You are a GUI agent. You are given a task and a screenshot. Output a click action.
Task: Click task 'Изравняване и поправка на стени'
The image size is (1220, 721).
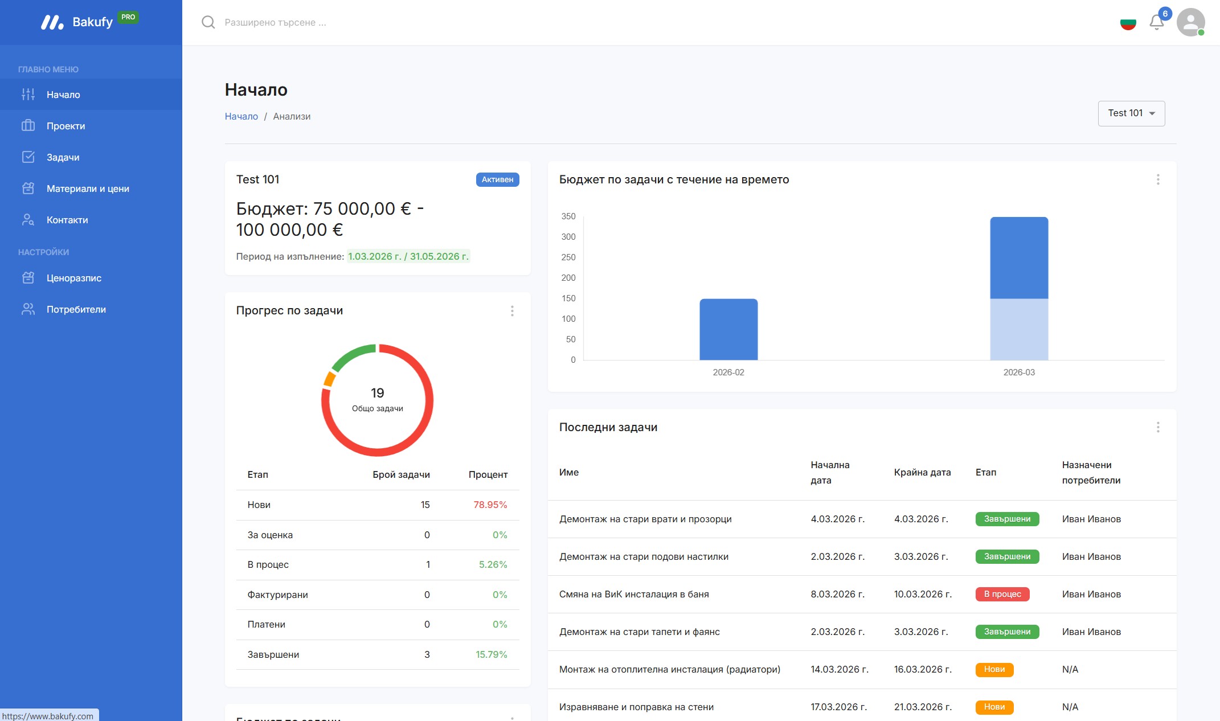pyautogui.click(x=636, y=707)
